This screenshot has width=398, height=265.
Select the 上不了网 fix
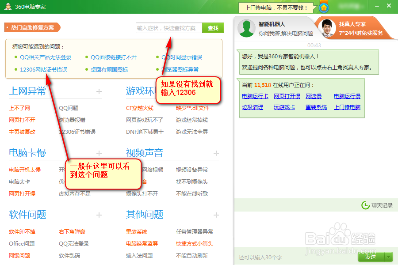(x=19, y=108)
